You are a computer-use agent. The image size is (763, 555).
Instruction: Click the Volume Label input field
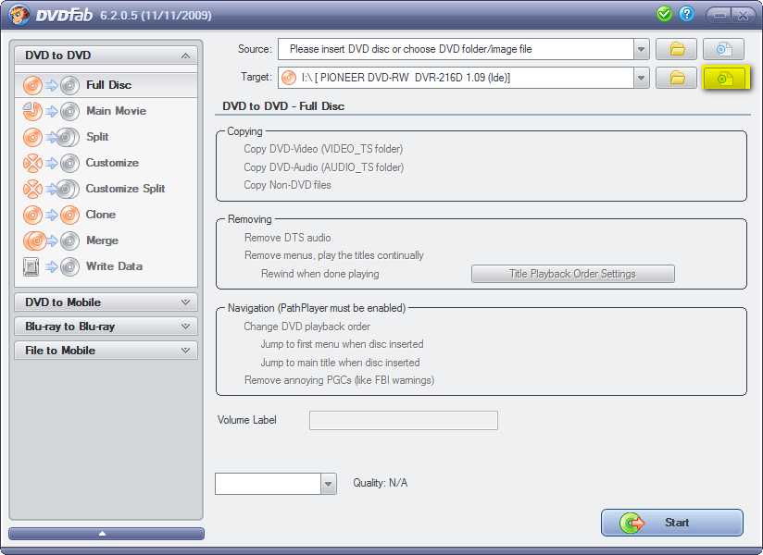404,421
